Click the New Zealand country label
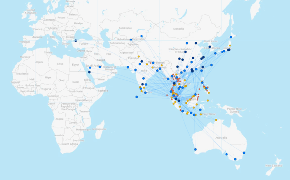Viewport: 290px width, 180px height. tap(274, 165)
